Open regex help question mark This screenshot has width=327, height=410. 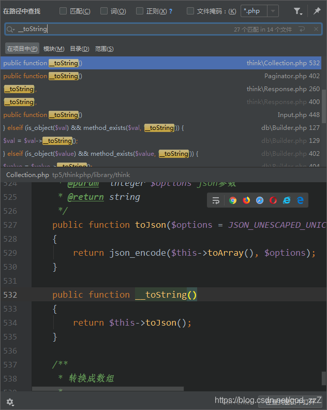[x=171, y=11]
